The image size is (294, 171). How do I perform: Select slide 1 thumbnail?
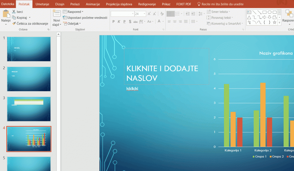click(x=29, y=49)
